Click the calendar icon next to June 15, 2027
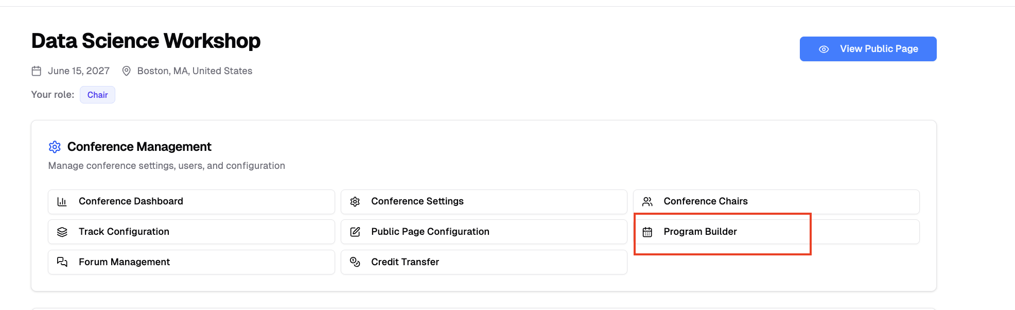The height and width of the screenshot is (310, 1015). pos(37,71)
